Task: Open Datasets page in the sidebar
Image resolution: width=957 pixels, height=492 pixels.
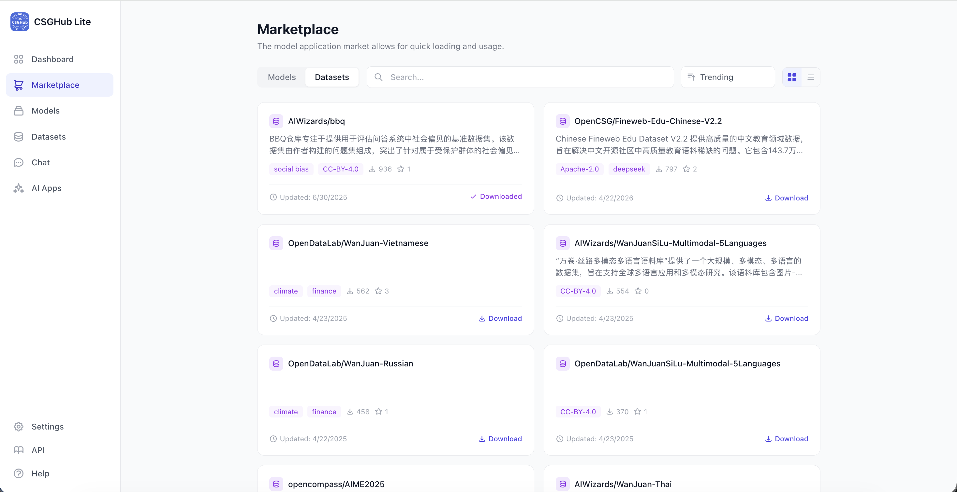Action: (x=59, y=136)
